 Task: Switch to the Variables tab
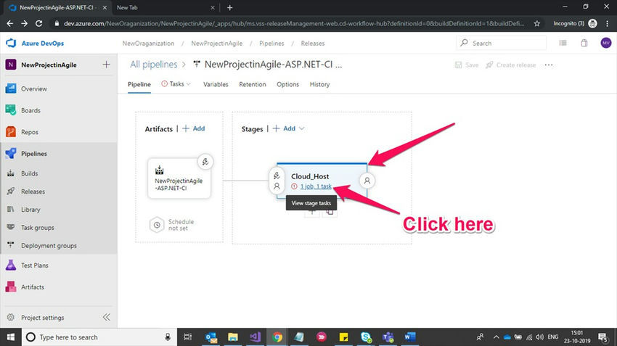[216, 84]
